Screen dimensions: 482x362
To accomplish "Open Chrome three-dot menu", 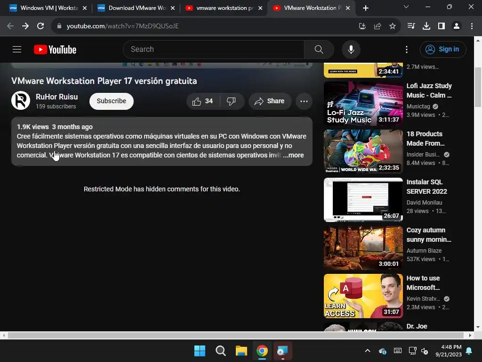I will pos(472,26).
